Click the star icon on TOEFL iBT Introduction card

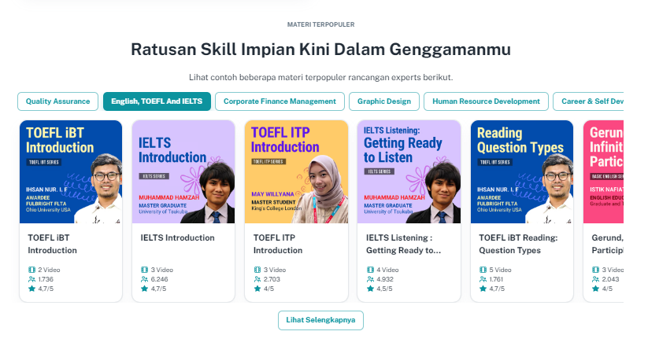31,289
